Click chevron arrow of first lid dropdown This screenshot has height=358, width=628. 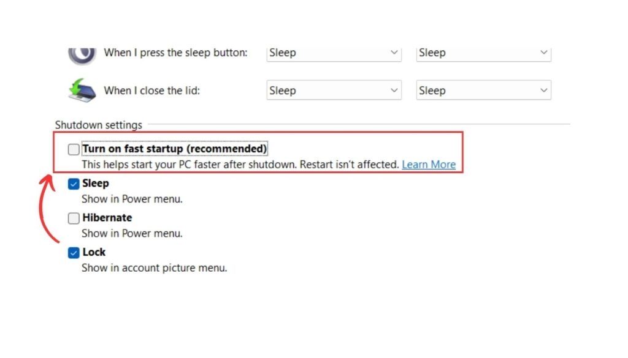394,91
